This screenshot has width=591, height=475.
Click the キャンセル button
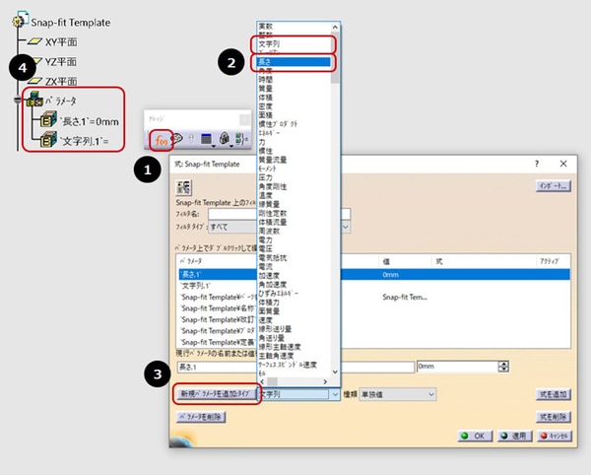555,436
